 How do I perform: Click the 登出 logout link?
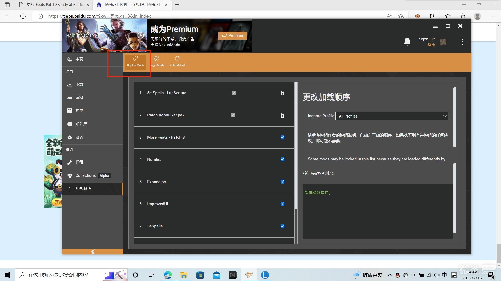tap(431, 45)
